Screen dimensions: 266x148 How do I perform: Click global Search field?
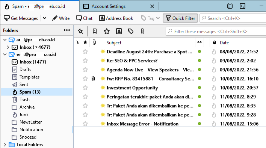pos(233,18)
